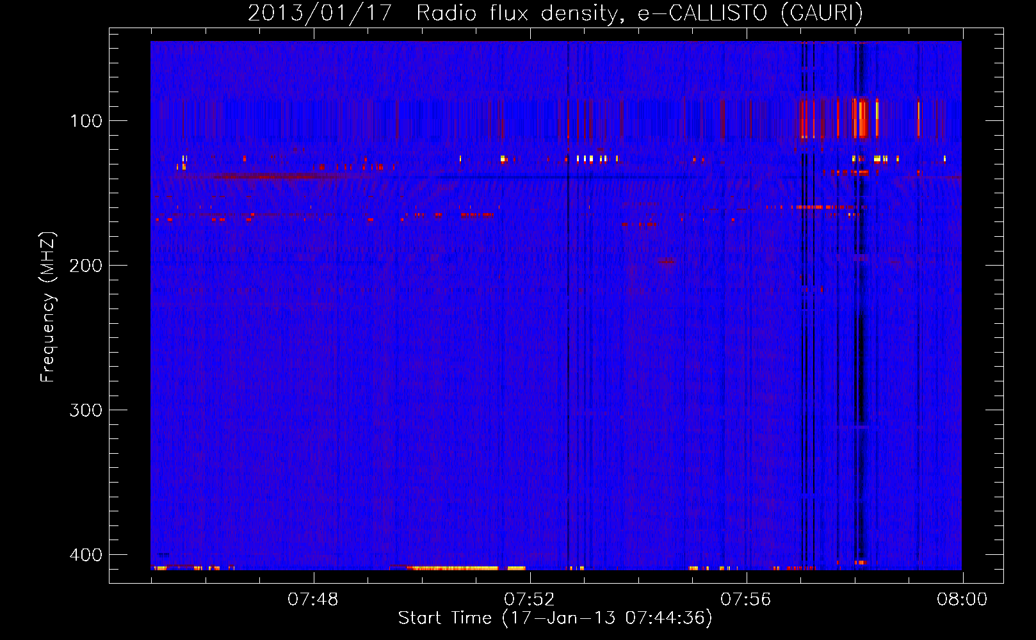Click the 07:52 time tick label
Image resolution: width=1036 pixels, height=640 pixels.
530,600
